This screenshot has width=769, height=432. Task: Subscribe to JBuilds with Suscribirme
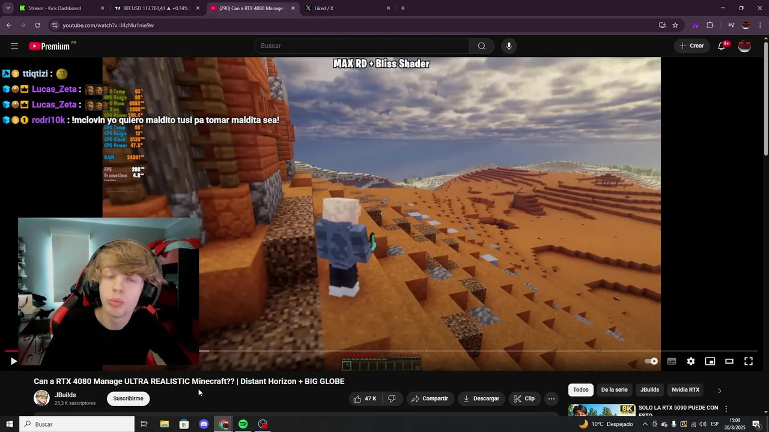tap(128, 398)
